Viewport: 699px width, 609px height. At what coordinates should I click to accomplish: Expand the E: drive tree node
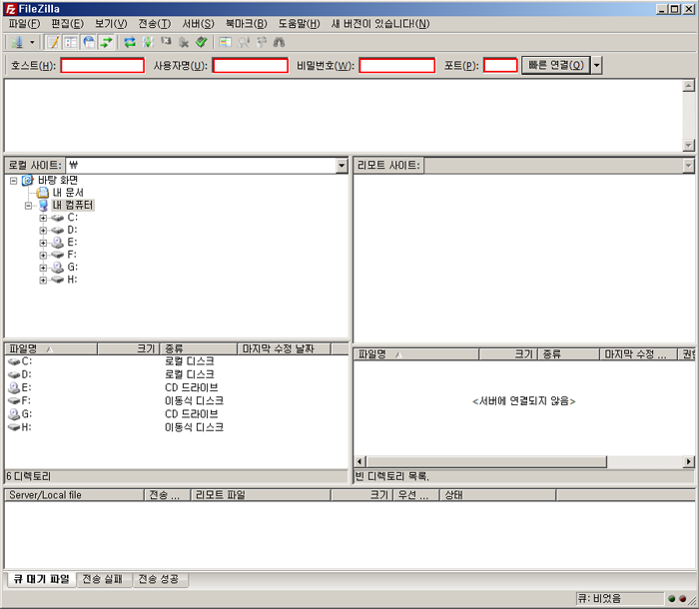43,243
